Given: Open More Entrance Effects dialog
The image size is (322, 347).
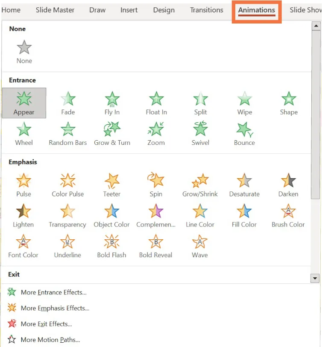Looking at the screenshot, I should point(53,293).
